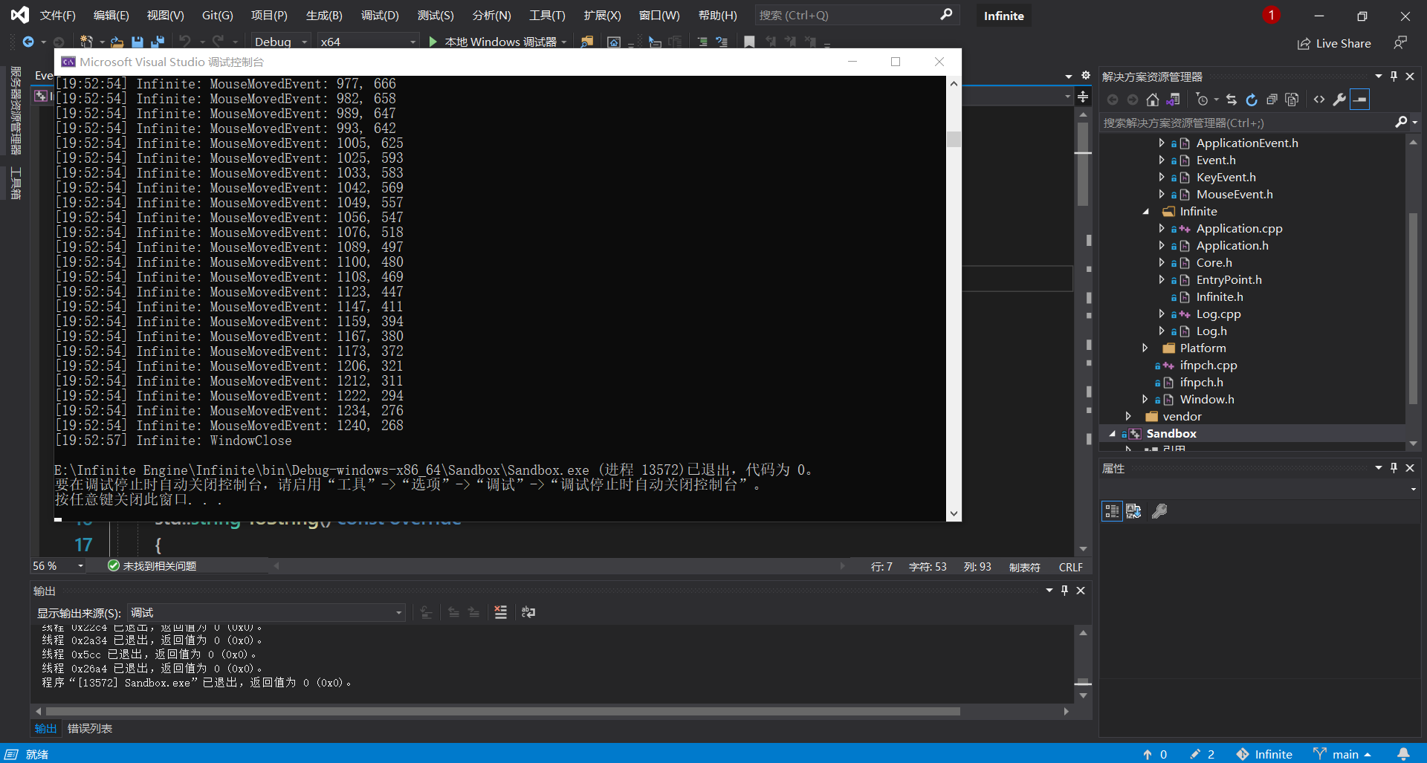The image size is (1427, 763).
Task: Switch to the 错误列表 tab
Action: [x=90, y=729]
